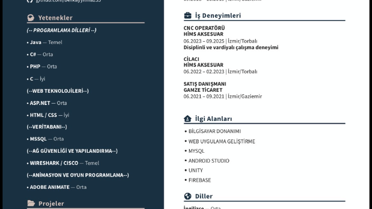Click the SATIŞ DANIŞMANI job title
The image size is (372, 209).
click(205, 84)
